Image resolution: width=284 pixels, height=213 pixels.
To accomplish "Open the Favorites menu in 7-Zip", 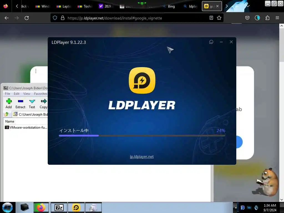I will (x=40, y=94).
